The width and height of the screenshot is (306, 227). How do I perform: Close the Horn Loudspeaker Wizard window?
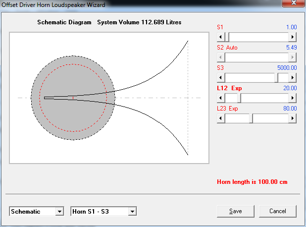click(293, 3)
